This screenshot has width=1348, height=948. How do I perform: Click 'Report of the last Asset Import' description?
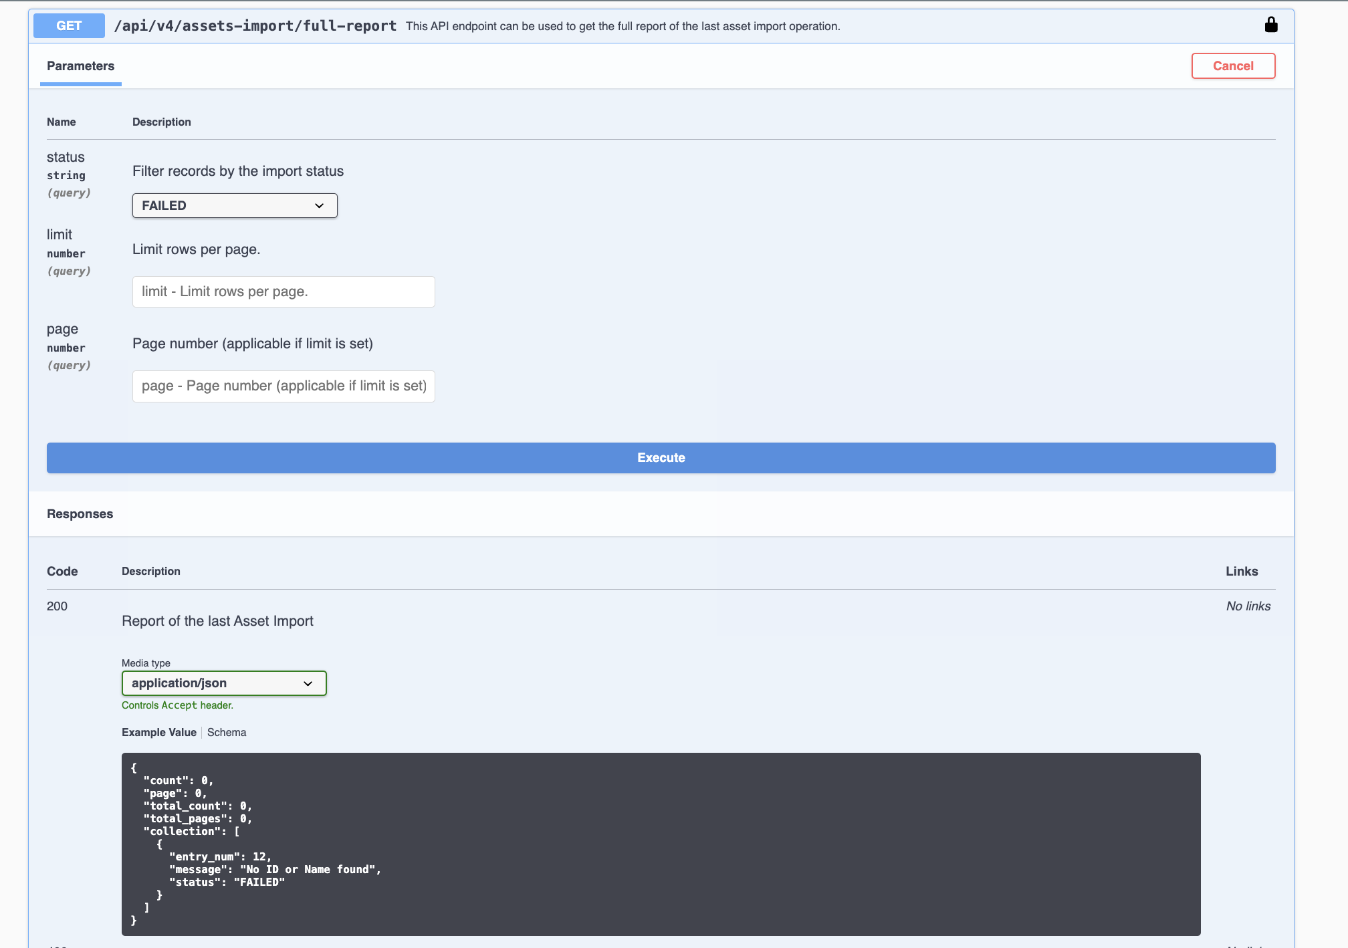(x=217, y=621)
